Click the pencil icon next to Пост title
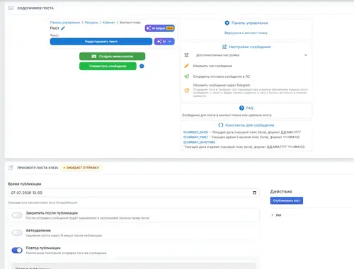The image size is (354, 269). pyautogui.click(x=63, y=28)
